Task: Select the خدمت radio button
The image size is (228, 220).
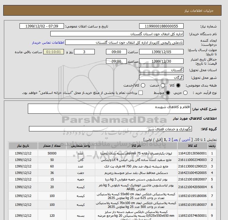Action: 163,85
